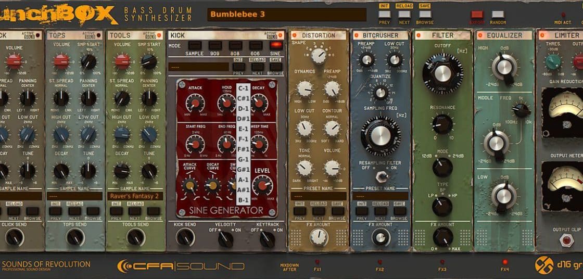Choose G-1 from the note list

243,159
